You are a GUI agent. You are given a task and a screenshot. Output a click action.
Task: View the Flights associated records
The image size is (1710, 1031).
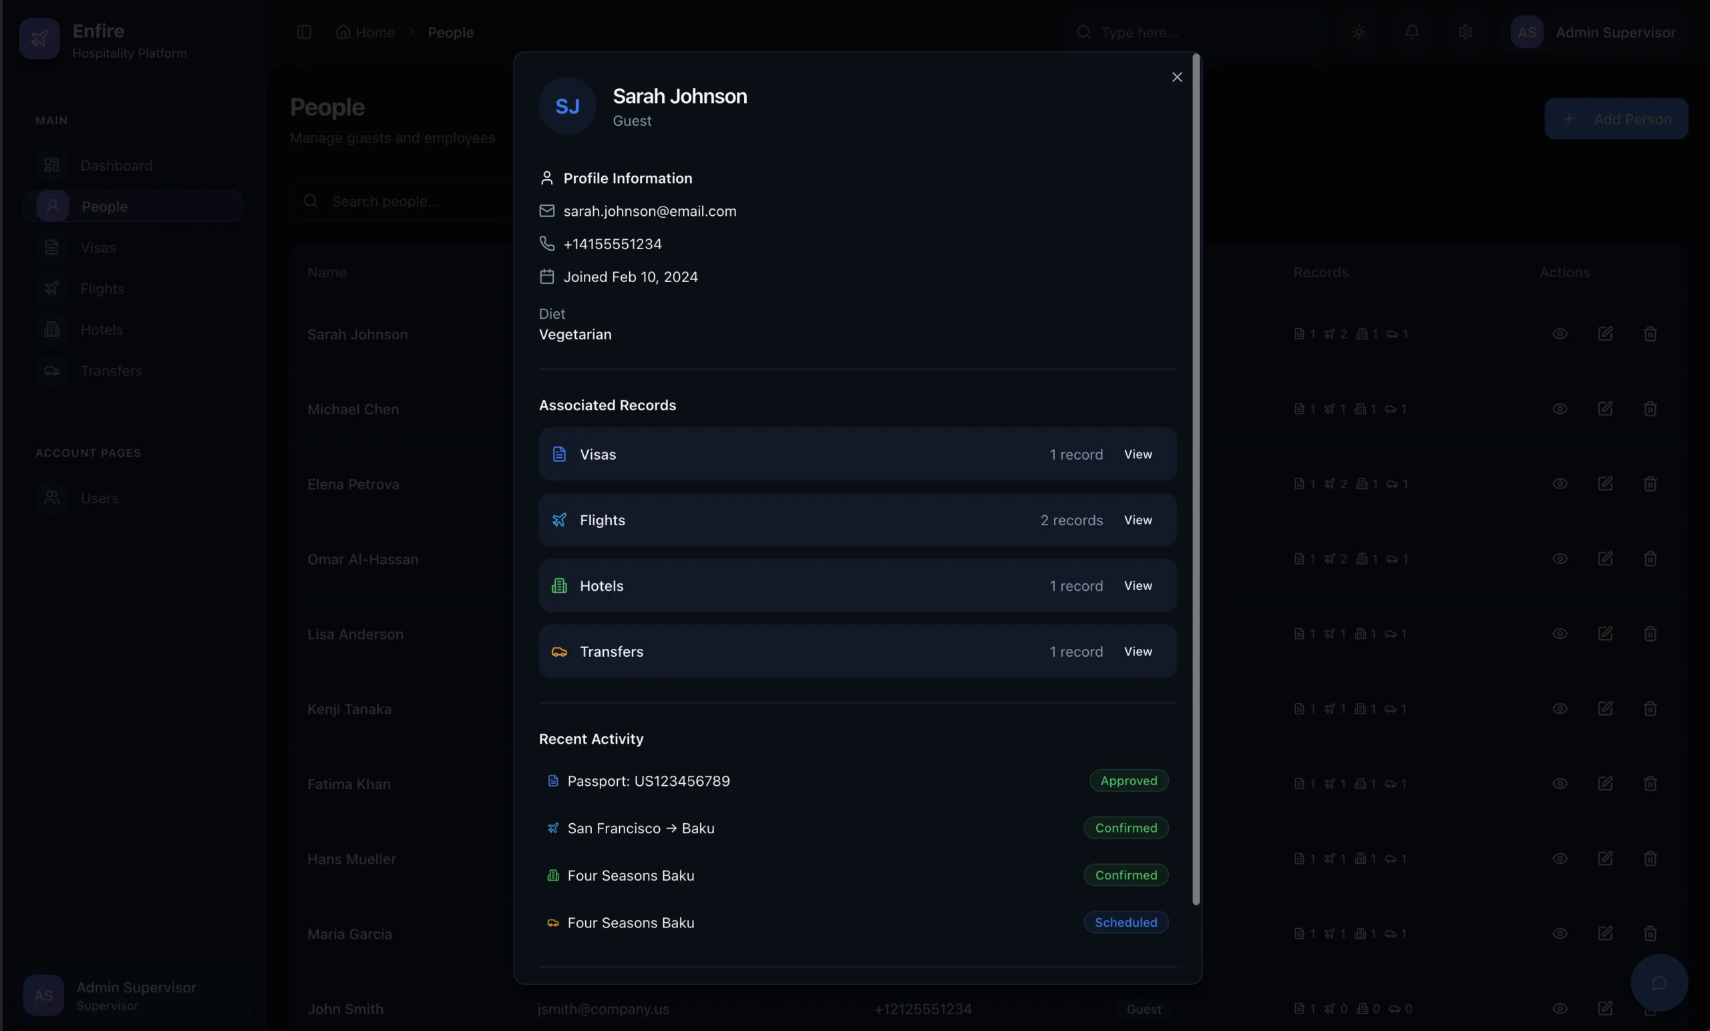[1138, 520]
